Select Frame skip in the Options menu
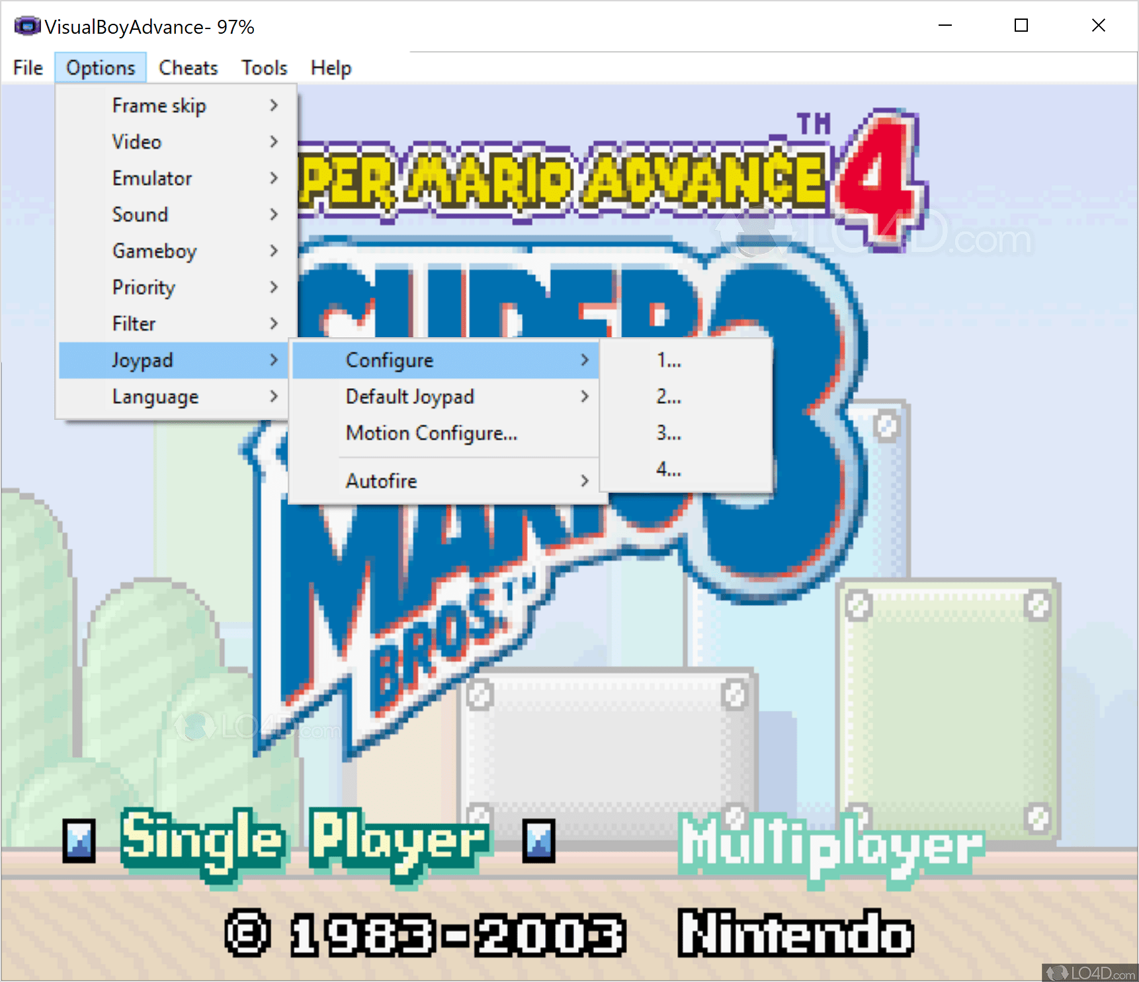 [159, 104]
